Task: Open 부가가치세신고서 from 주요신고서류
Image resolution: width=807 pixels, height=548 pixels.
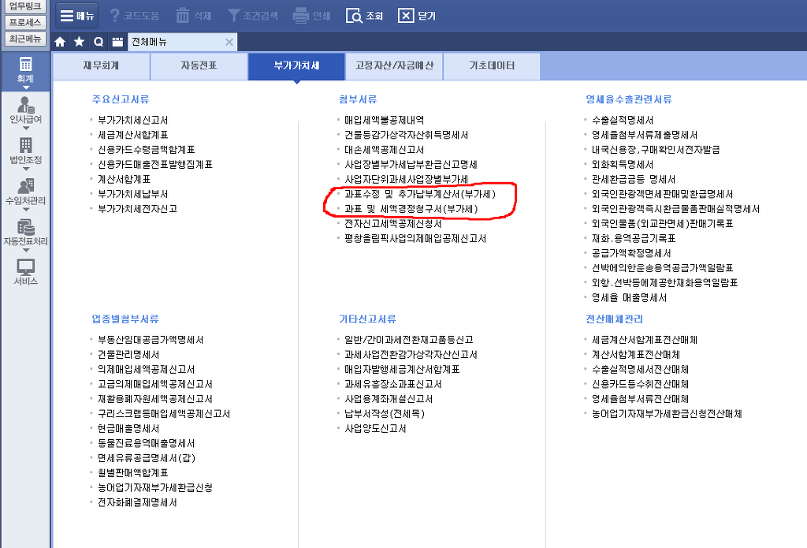Action: [x=132, y=120]
